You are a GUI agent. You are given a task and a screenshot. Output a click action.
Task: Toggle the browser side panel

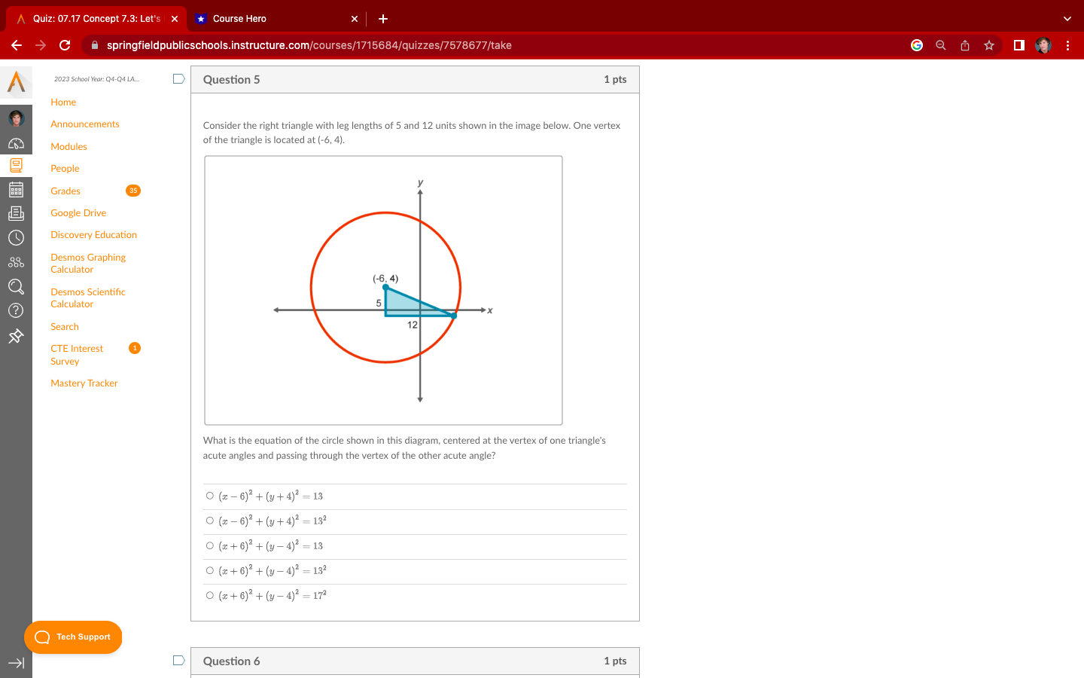[1019, 45]
